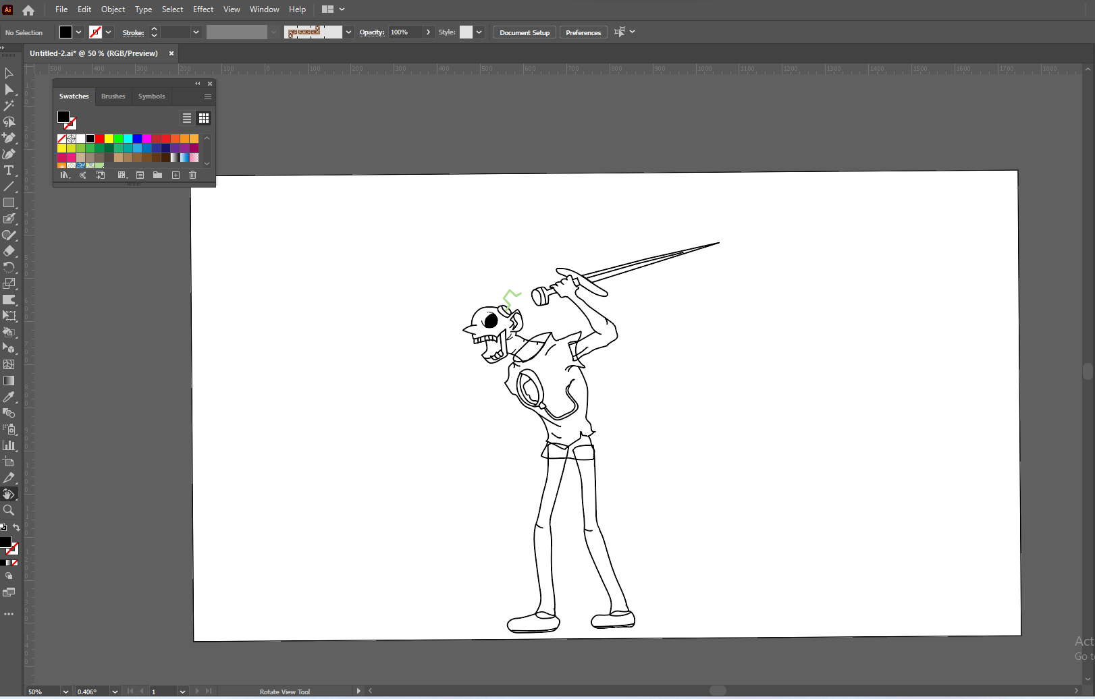1095x699 pixels.
Task: Swap fill and stroke in toolbar
Action: click(16, 528)
